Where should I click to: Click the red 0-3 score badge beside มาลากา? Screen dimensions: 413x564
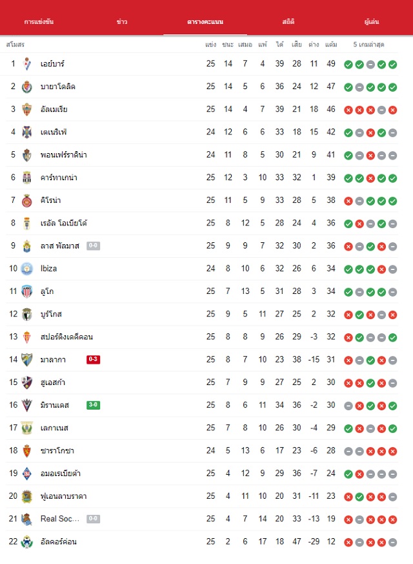[x=93, y=359]
